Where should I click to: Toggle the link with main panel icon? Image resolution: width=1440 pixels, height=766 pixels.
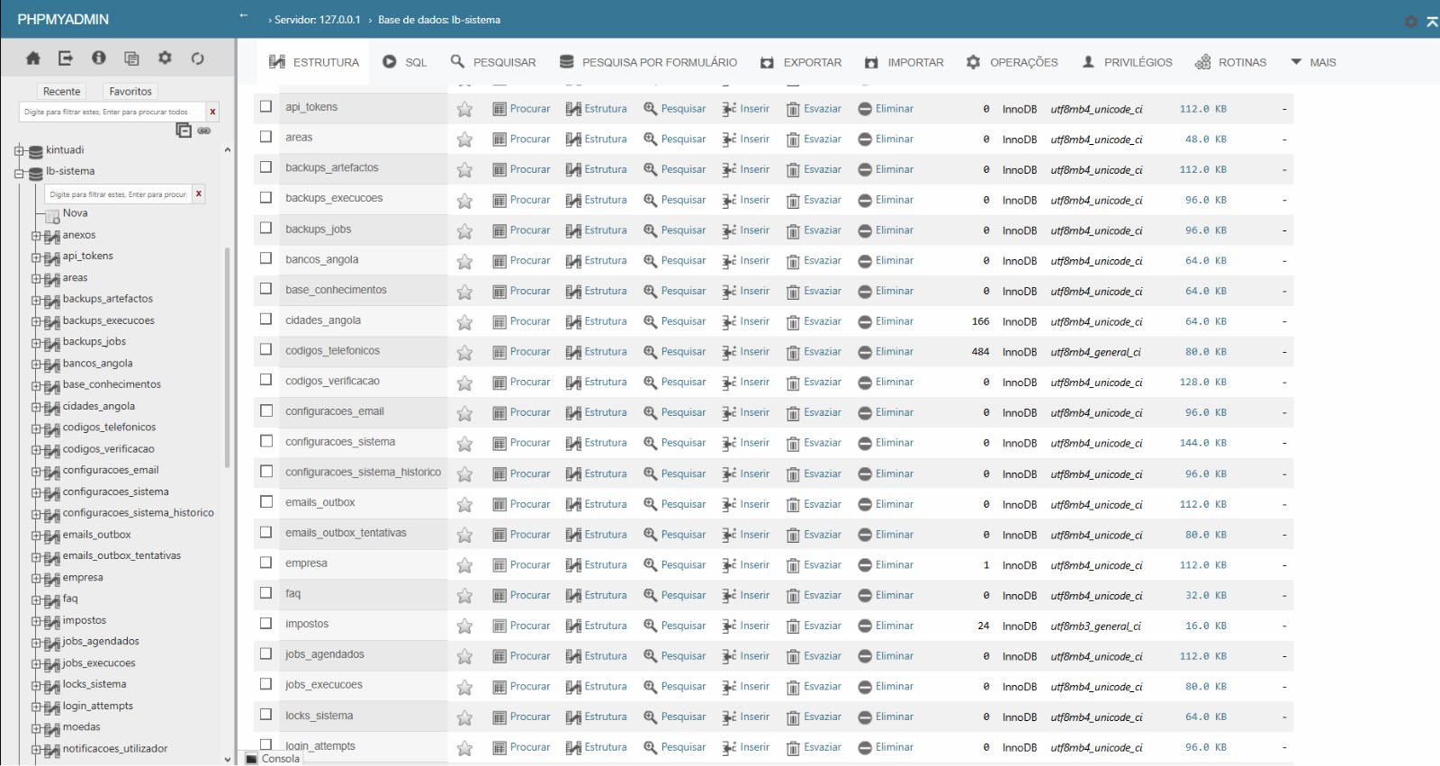pyautogui.click(x=204, y=131)
